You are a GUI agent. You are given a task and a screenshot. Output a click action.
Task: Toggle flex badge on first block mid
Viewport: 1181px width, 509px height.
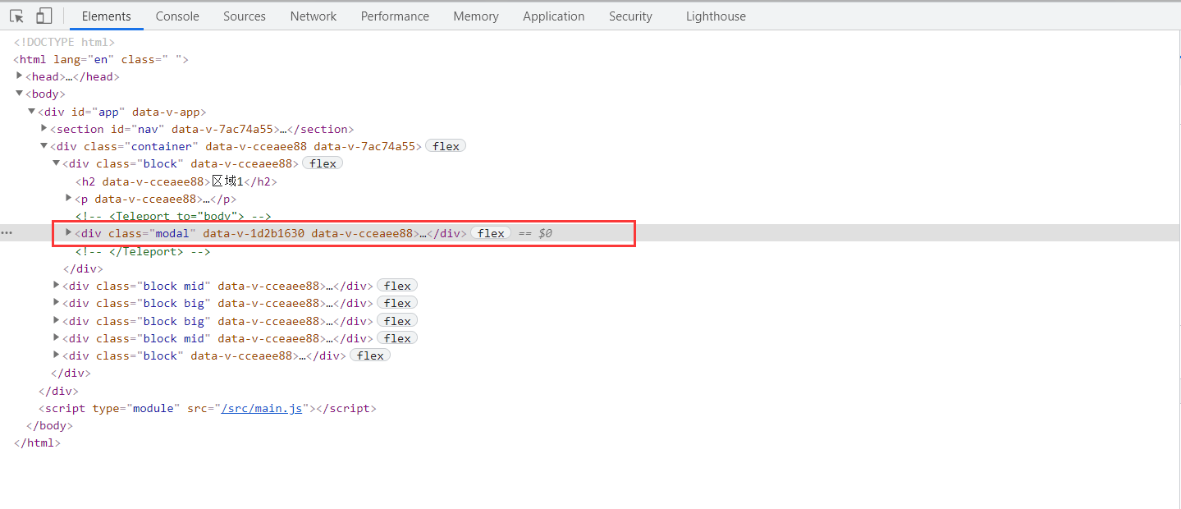397,286
